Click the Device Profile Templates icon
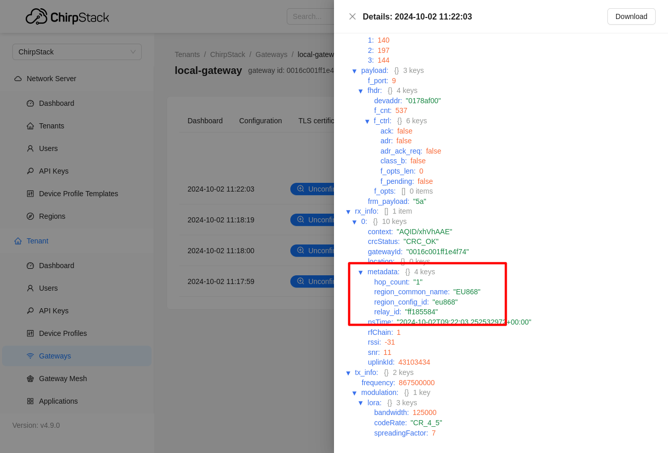The width and height of the screenshot is (668, 453). (x=30, y=194)
